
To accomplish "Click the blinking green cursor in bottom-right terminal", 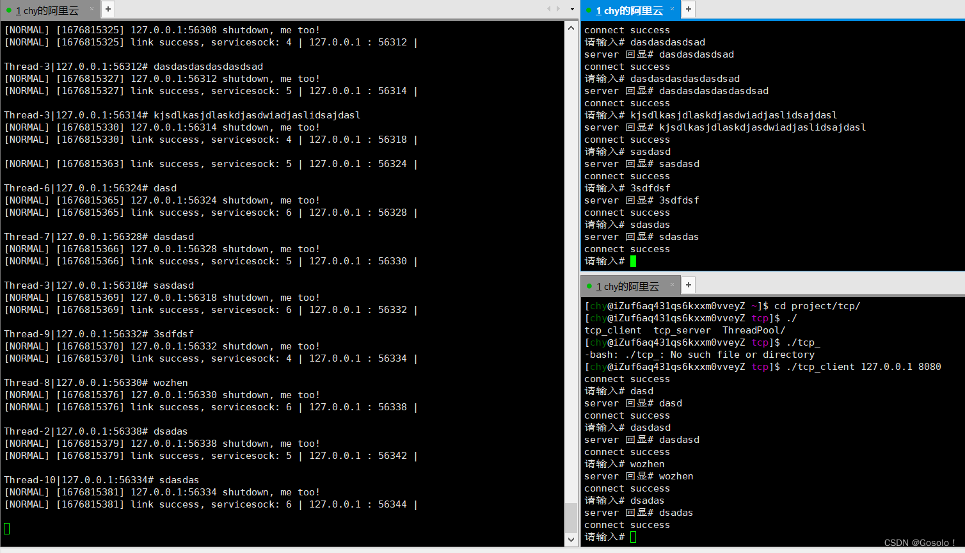I will click(x=632, y=536).
